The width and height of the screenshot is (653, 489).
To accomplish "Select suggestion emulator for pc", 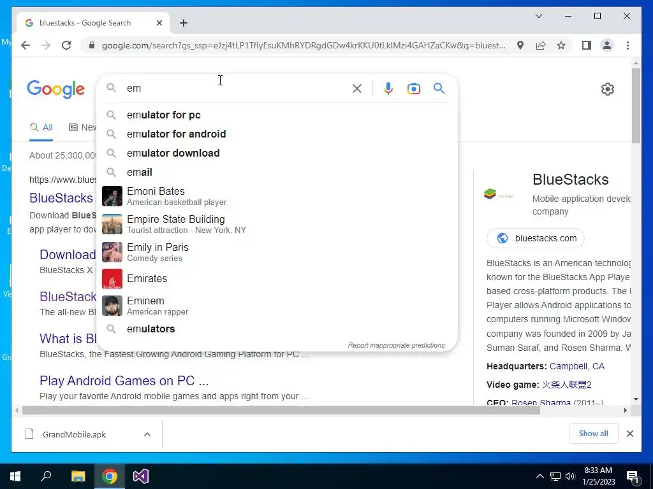I will (x=277, y=115).
